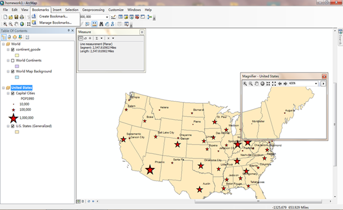
Task: Check the World Continents layer checkbox
Action: pyautogui.click(x=13, y=60)
